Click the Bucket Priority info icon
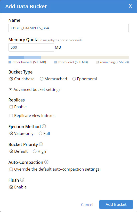Image resolution: width=137 pixels, height=212 pixels. [x=41, y=144]
